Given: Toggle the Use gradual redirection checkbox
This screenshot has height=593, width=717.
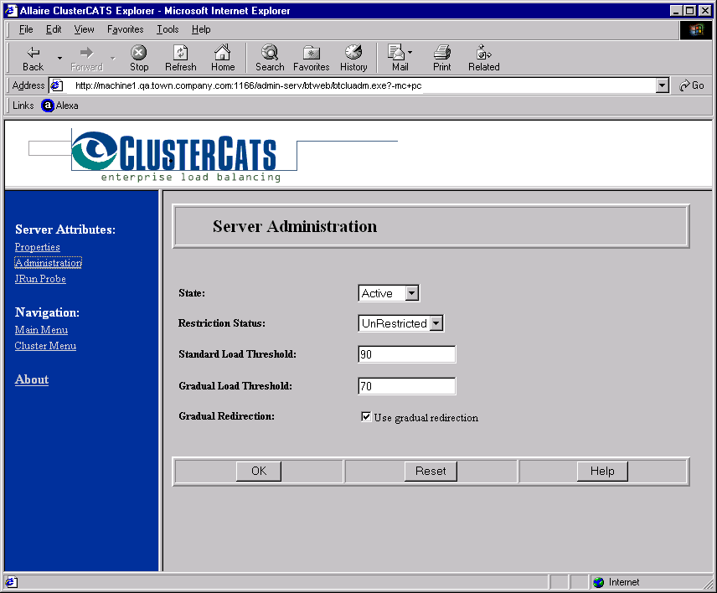Looking at the screenshot, I should tap(366, 416).
